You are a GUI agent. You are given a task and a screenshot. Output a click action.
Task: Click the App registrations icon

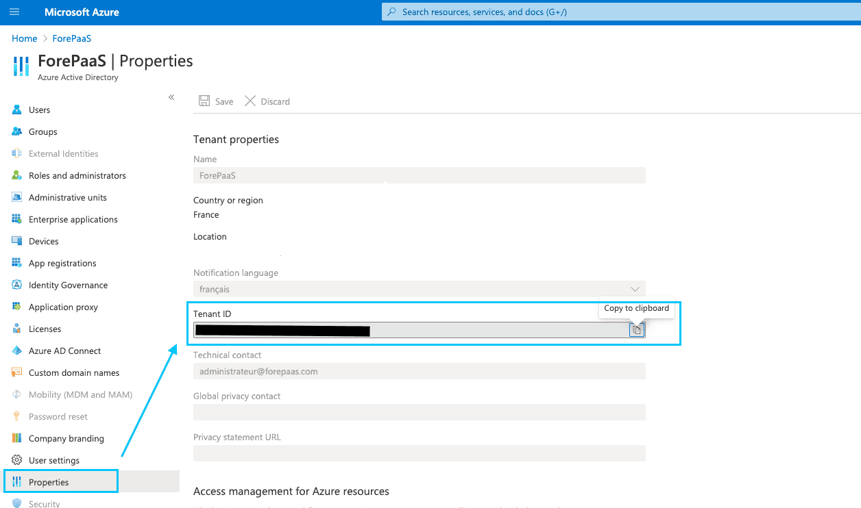(x=17, y=263)
